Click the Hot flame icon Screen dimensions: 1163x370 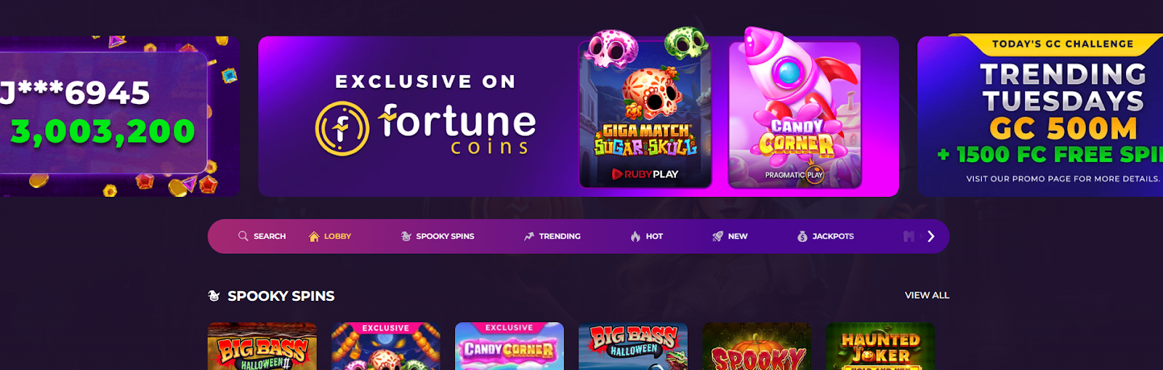[x=635, y=236]
